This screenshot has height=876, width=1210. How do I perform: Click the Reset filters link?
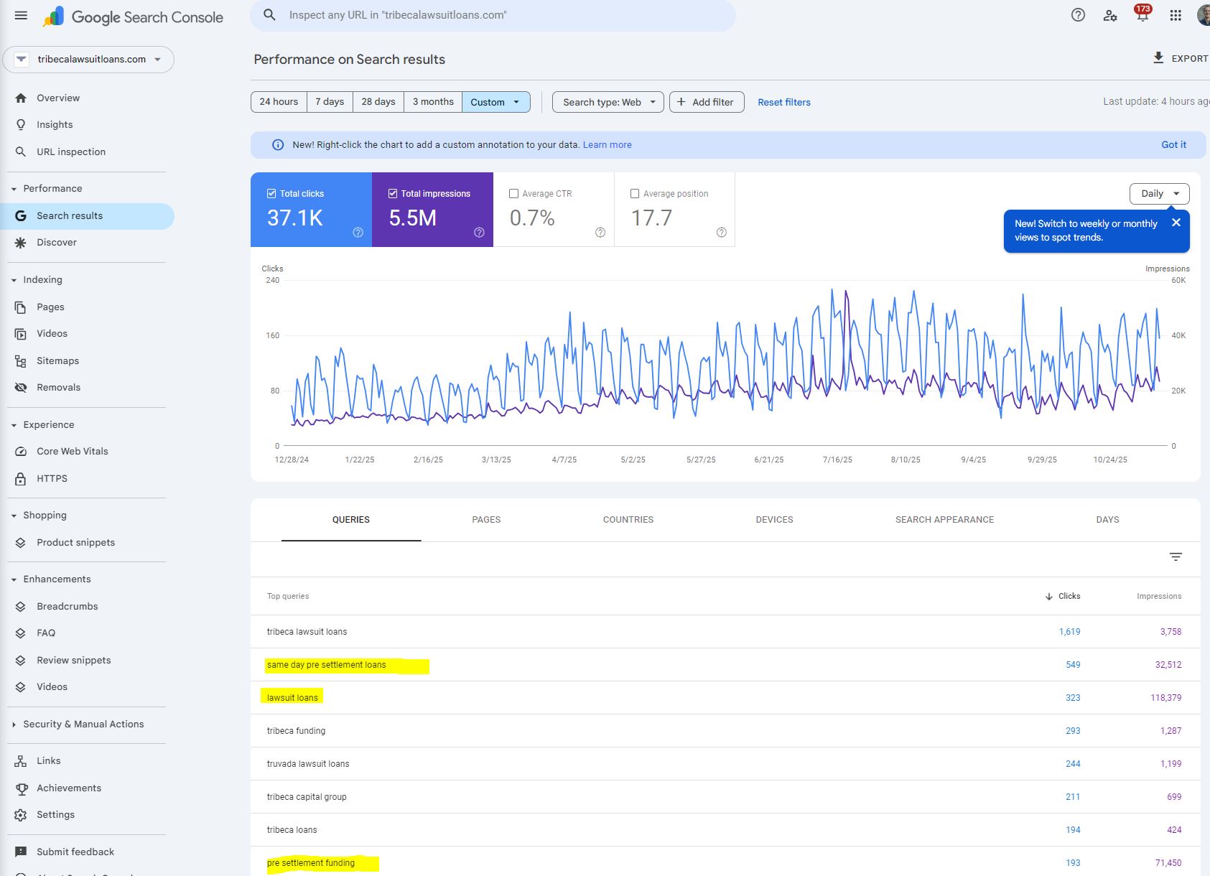click(x=783, y=102)
